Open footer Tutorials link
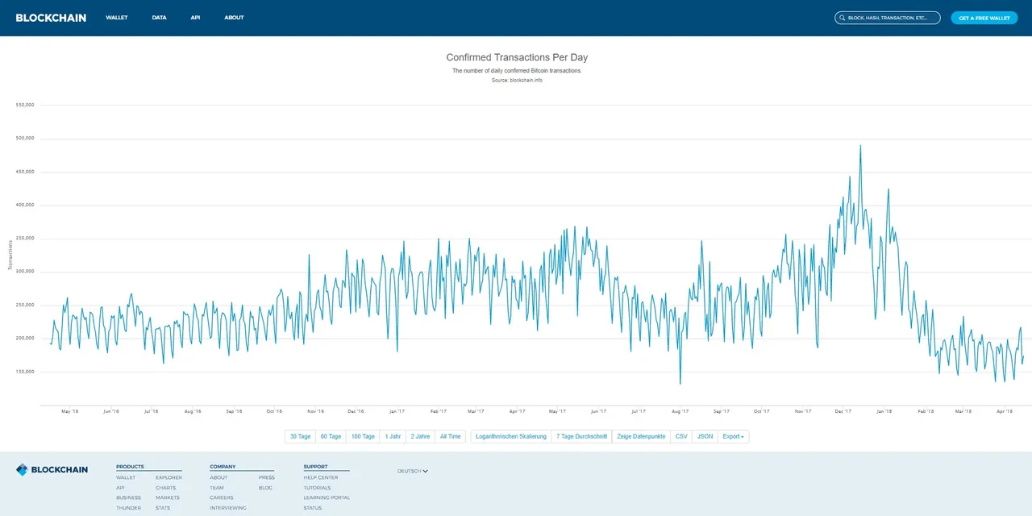This screenshot has height=516, width=1032. 318,488
